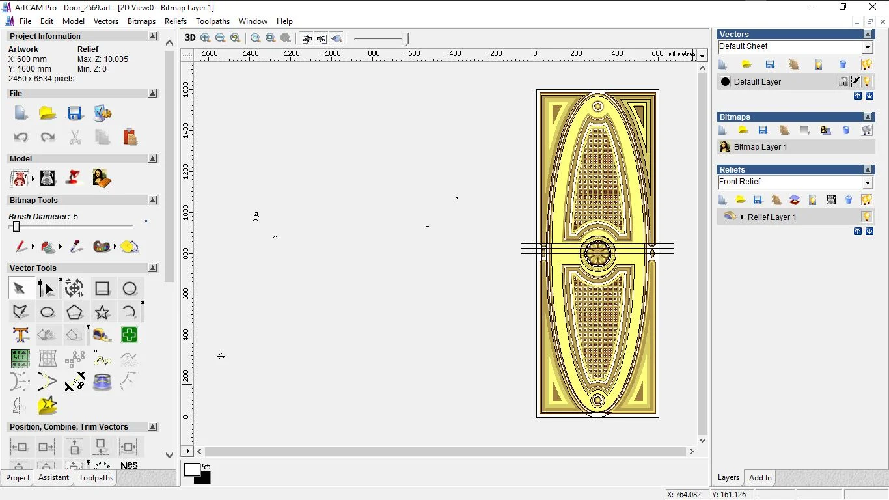Click the 3D view button
This screenshot has width=889, height=500.
point(190,38)
